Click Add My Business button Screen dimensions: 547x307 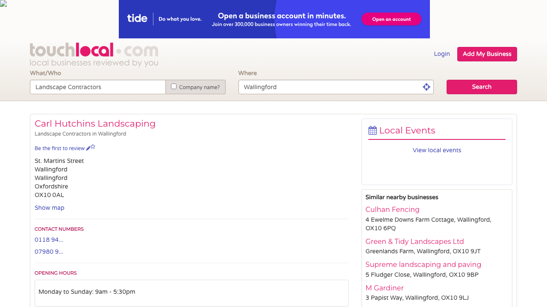(487, 54)
